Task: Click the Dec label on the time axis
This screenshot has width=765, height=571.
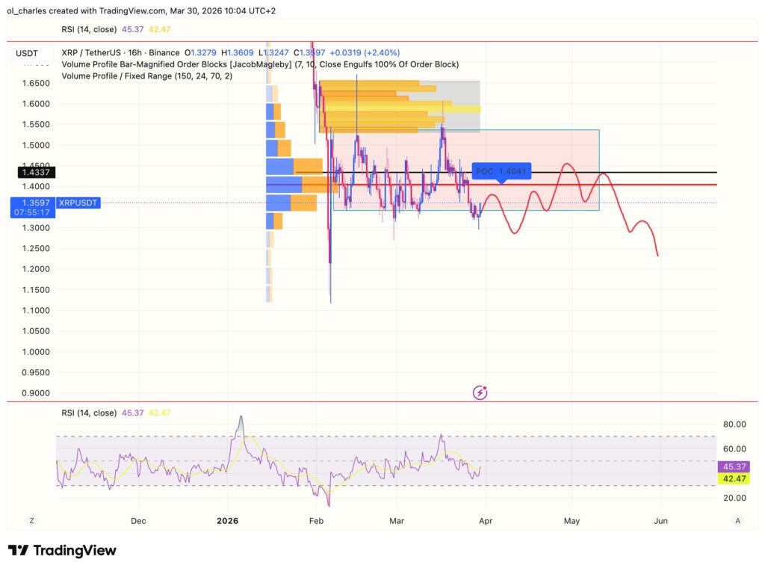Action: coord(137,520)
